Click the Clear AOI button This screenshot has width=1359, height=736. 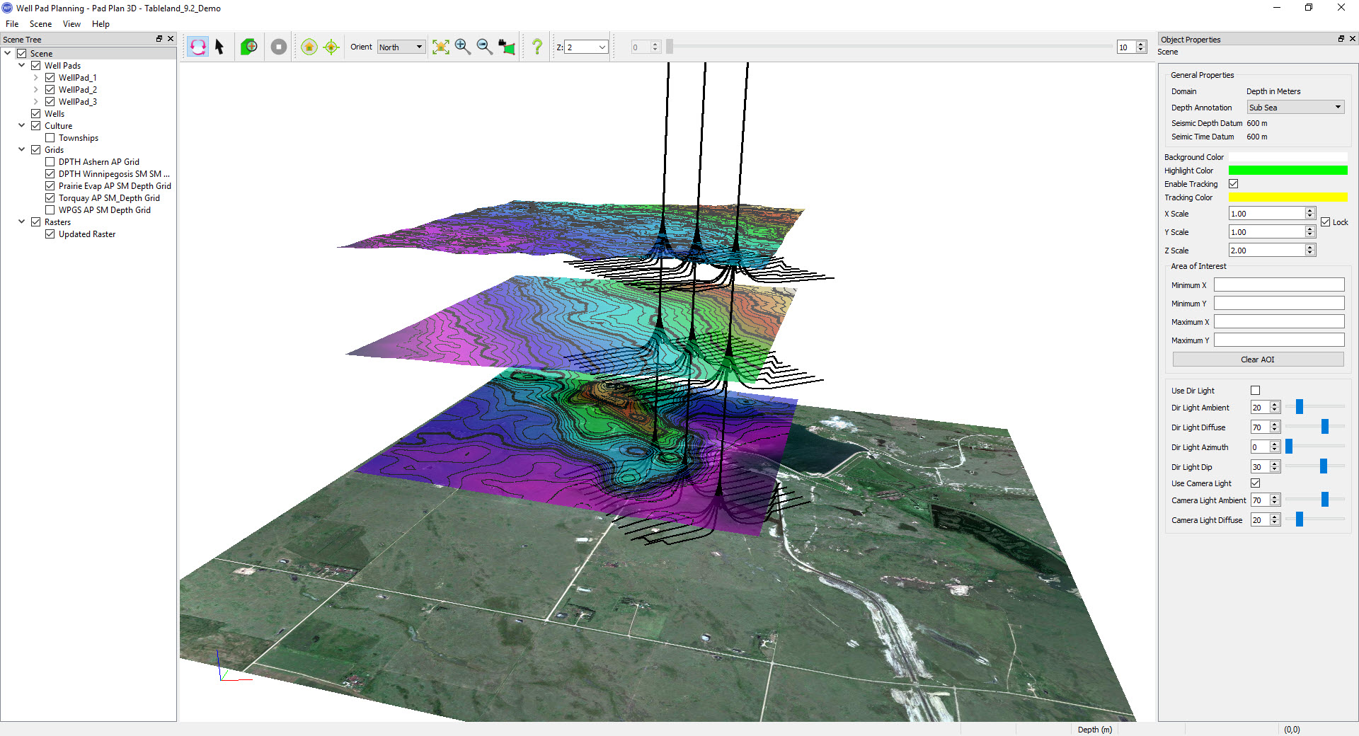pyautogui.click(x=1257, y=360)
